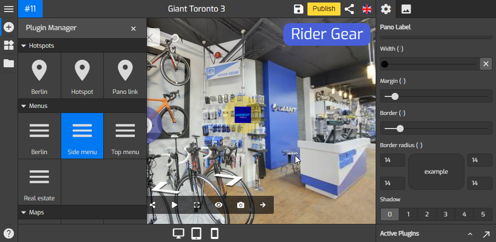
Task: Click the share icon in viewer toolbar
Action: pos(153,205)
